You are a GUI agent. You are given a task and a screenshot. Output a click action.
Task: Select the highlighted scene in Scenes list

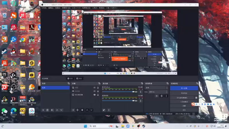pyautogui.click(x=56, y=88)
